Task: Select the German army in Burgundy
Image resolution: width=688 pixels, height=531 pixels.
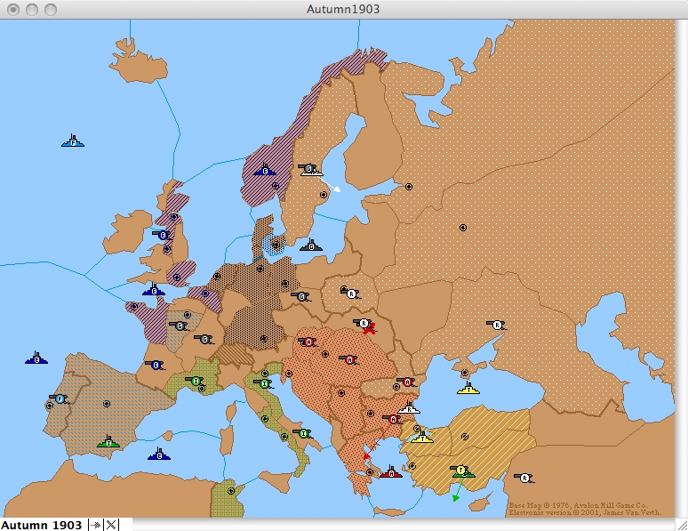Action: [x=204, y=340]
